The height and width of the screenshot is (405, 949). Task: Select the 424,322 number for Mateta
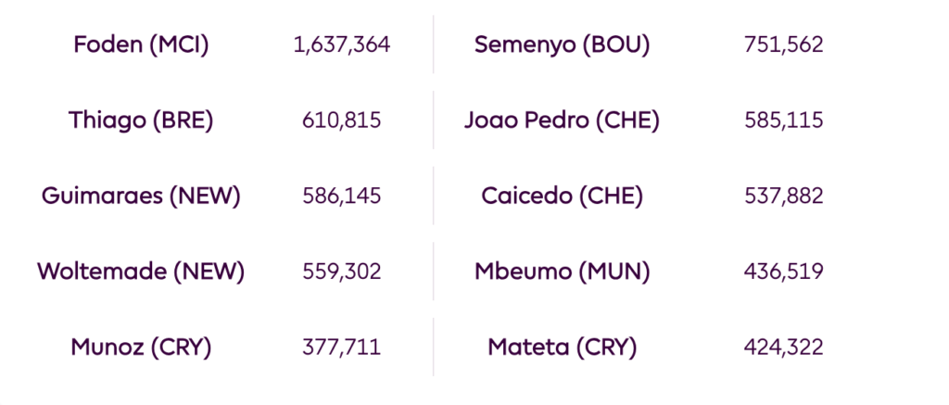[x=783, y=348]
